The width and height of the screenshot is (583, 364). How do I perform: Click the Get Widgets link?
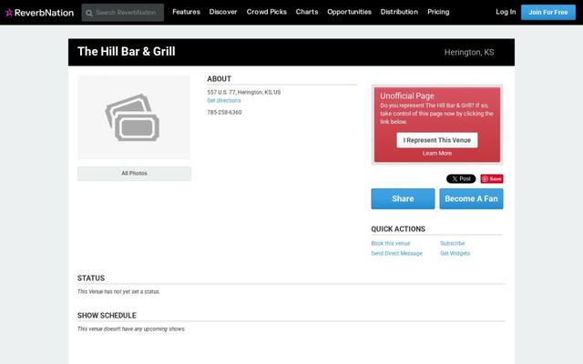(455, 253)
